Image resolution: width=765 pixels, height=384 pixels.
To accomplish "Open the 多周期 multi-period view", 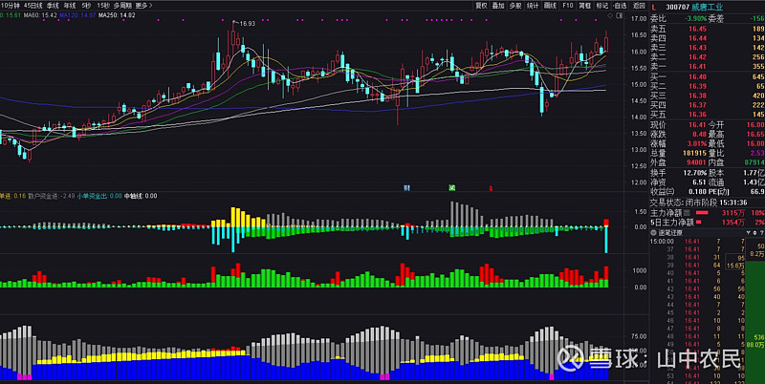I will pos(122,6).
